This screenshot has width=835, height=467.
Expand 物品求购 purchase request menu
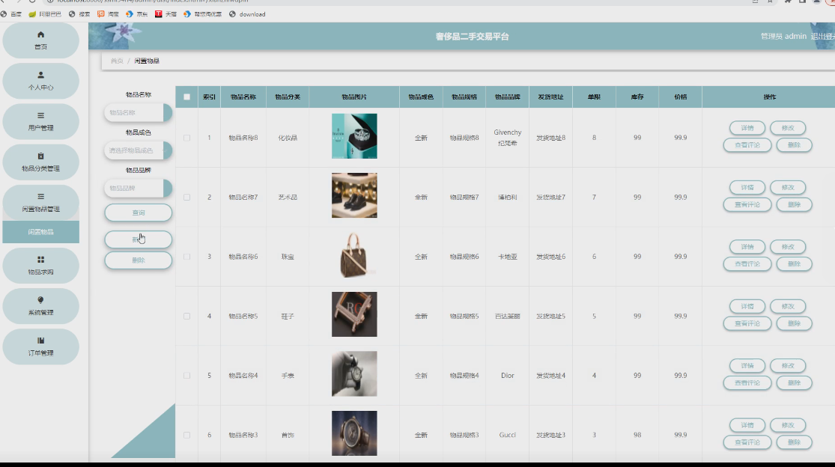[41, 266]
